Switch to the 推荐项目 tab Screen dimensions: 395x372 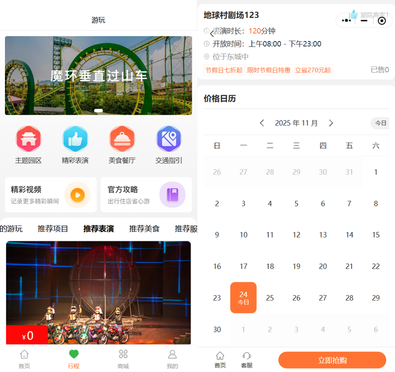[53, 229]
